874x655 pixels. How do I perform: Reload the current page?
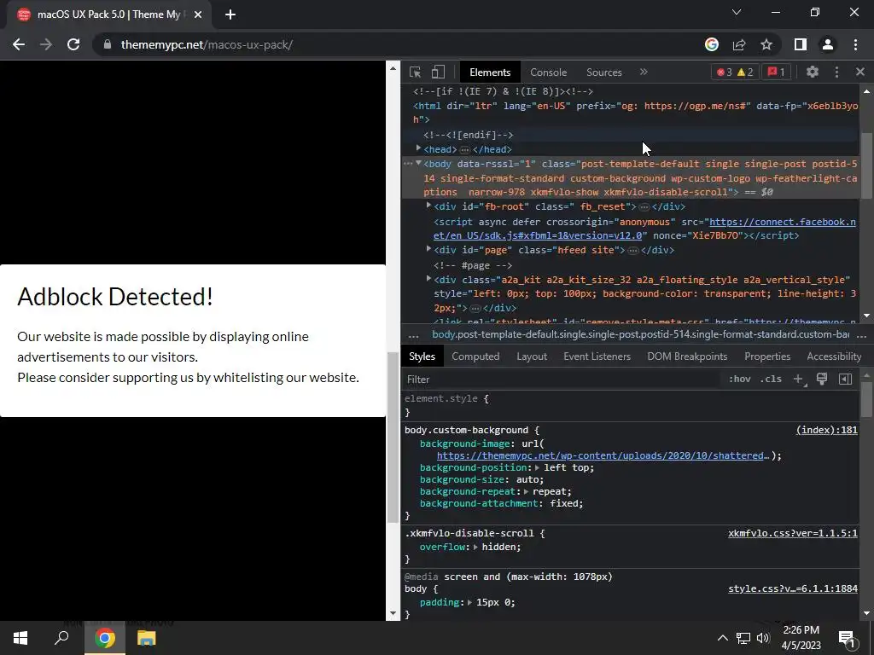point(73,44)
